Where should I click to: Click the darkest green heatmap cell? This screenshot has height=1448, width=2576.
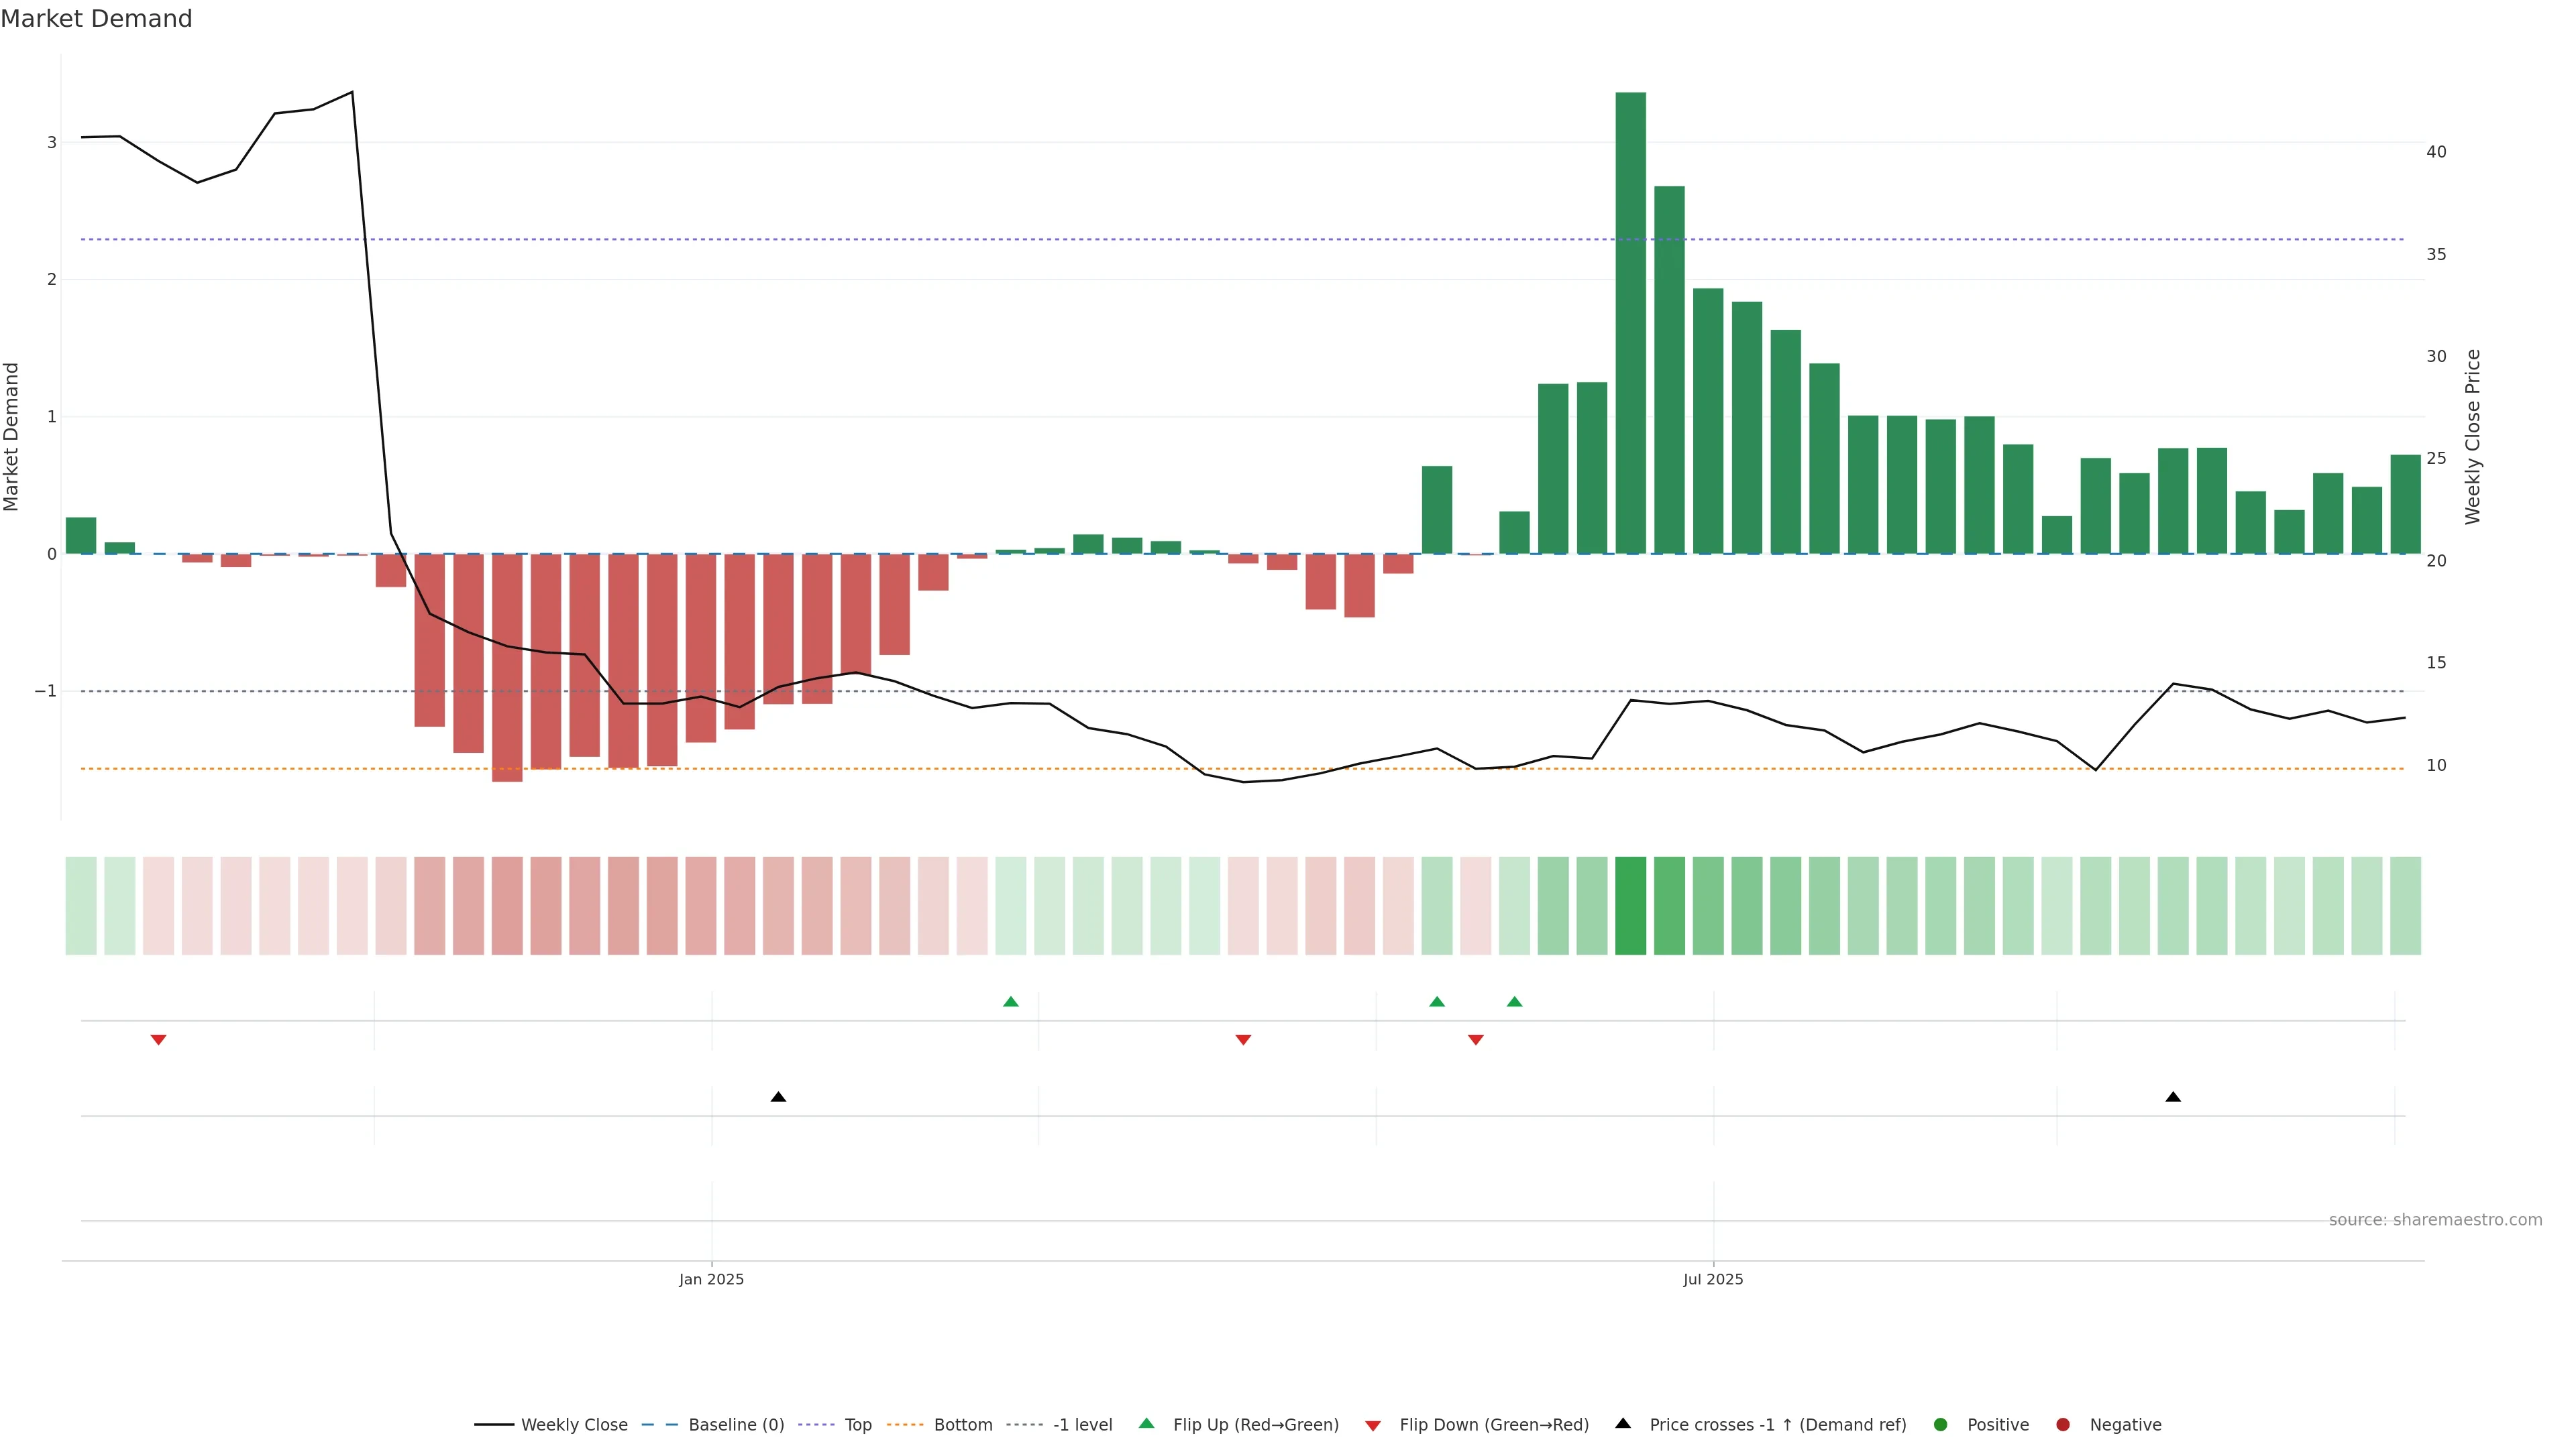(1630, 906)
